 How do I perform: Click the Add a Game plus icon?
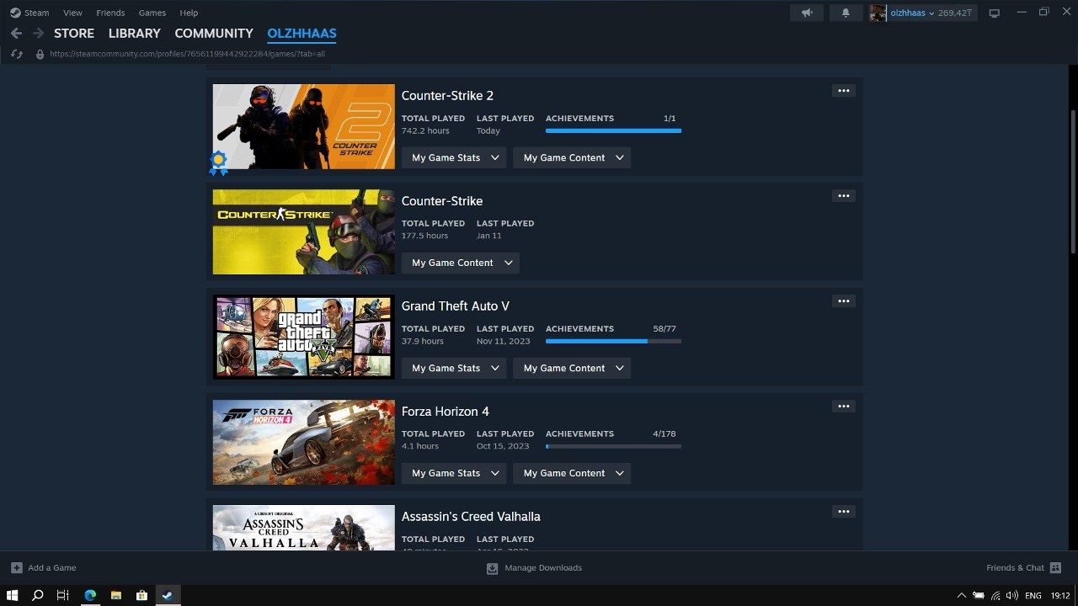point(17,568)
